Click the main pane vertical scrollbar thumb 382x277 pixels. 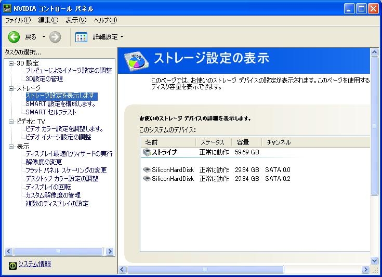pos(374,126)
